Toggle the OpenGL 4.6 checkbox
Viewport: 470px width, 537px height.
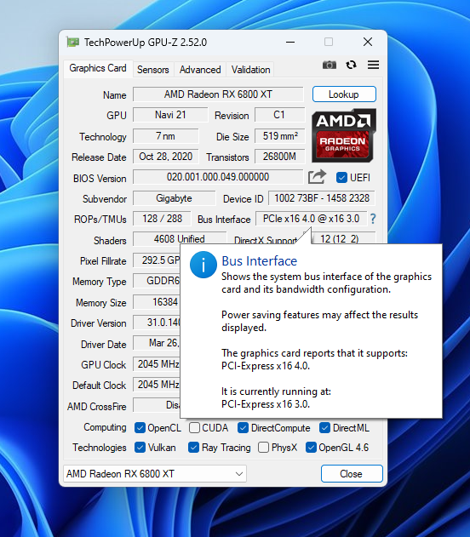coord(311,448)
